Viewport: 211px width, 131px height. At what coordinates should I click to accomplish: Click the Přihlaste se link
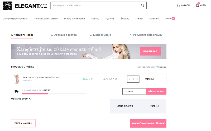pos(161,67)
